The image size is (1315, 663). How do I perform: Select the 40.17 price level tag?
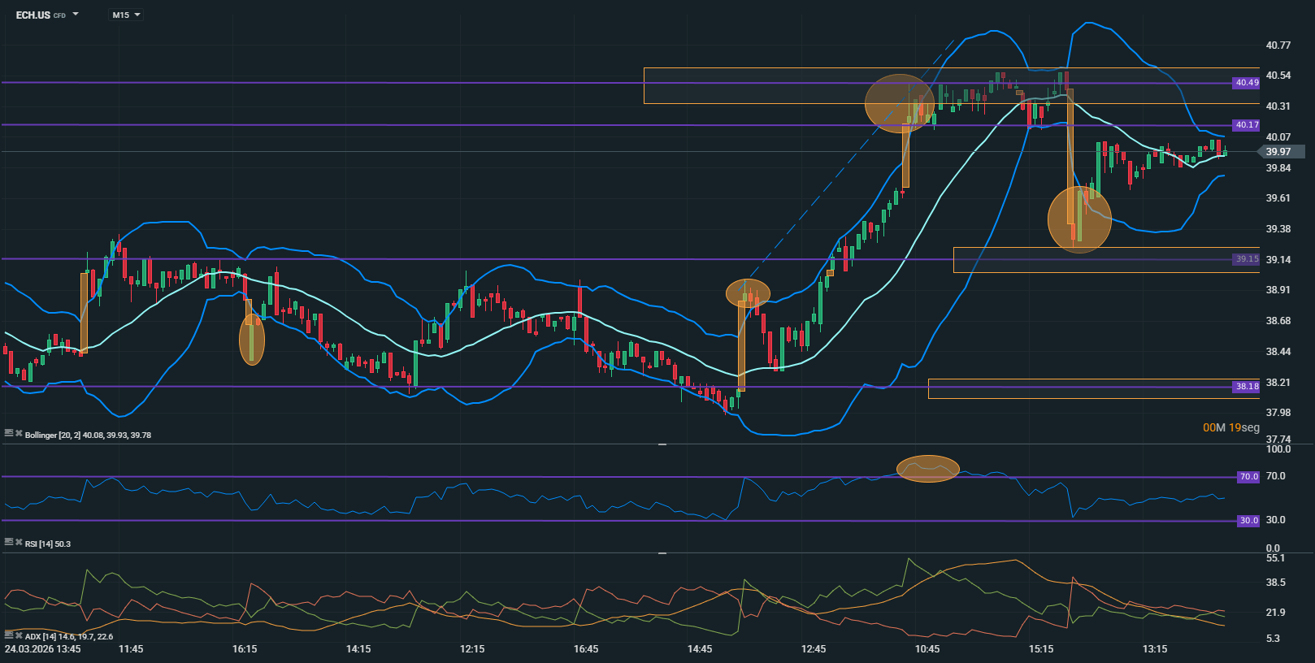point(1247,125)
